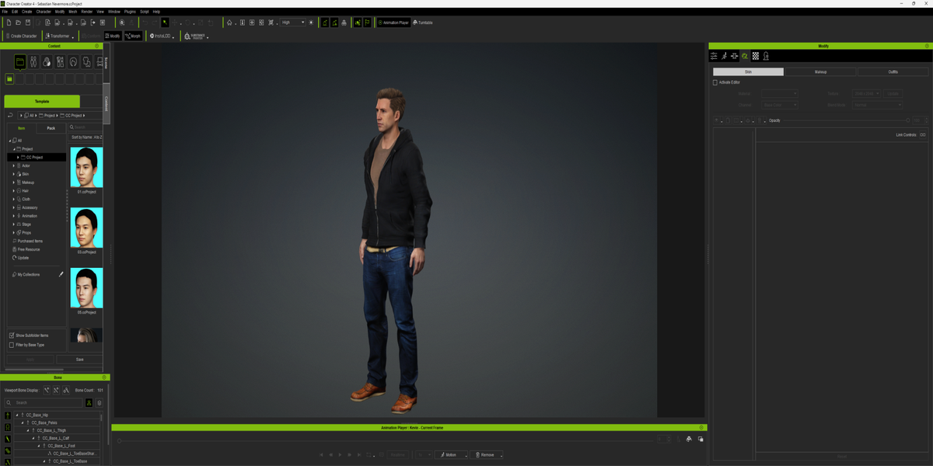Click the pencil icon beside My Collections
The height and width of the screenshot is (466, 933).
click(x=61, y=274)
